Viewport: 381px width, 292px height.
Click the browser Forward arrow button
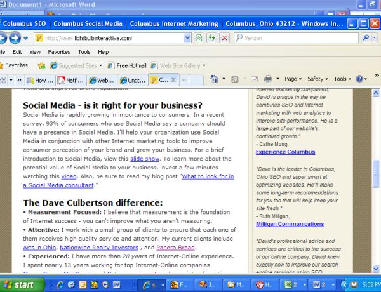[x=15, y=38]
